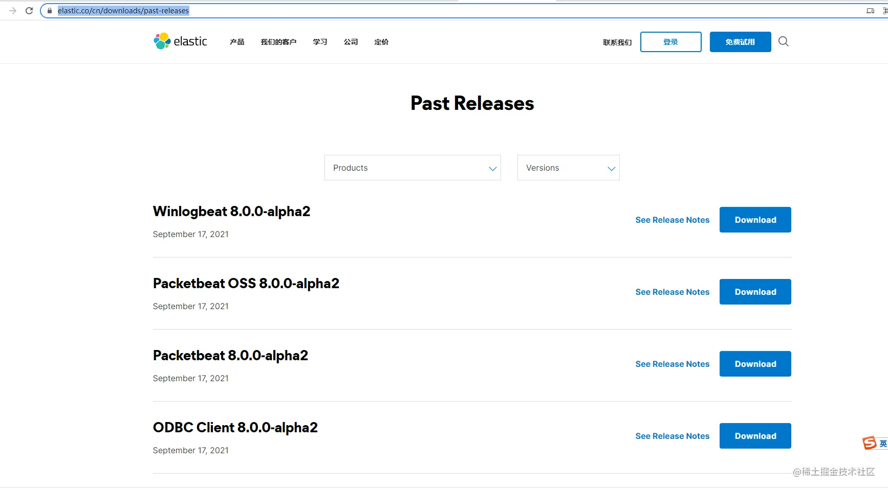Click the Sogou input method icon
Image resolution: width=888 pixels, height=490 pixels.
pos(870,443)
